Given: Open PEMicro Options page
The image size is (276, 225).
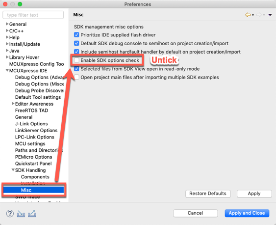Looking at the screenshot, I should coord(34,157).
